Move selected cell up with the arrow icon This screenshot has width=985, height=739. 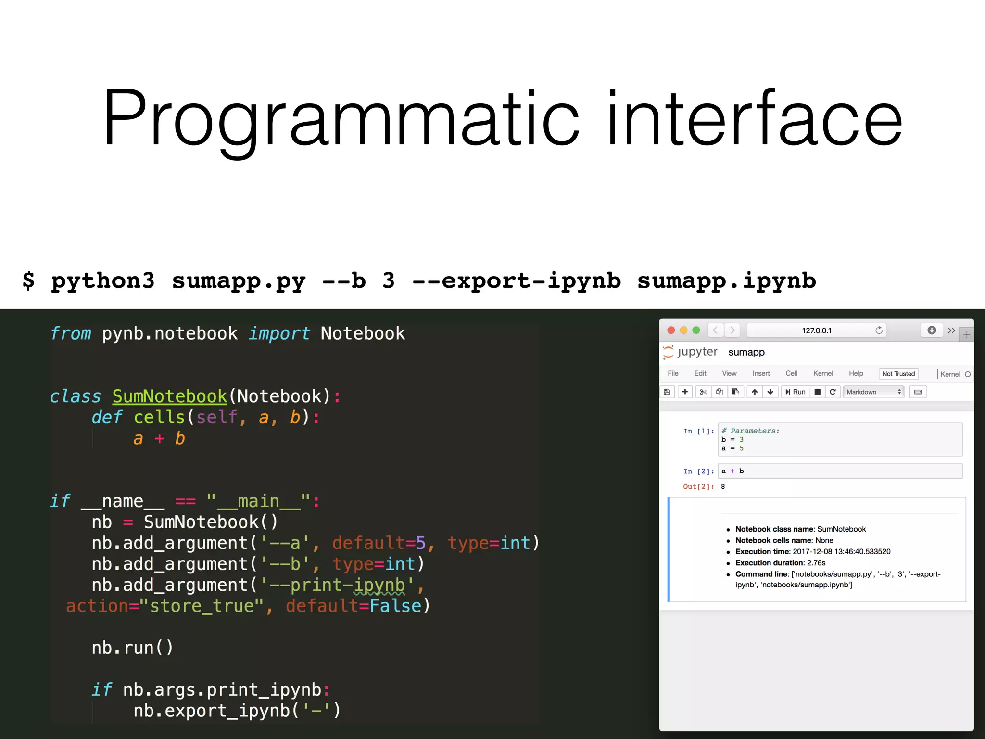point(755,392)
